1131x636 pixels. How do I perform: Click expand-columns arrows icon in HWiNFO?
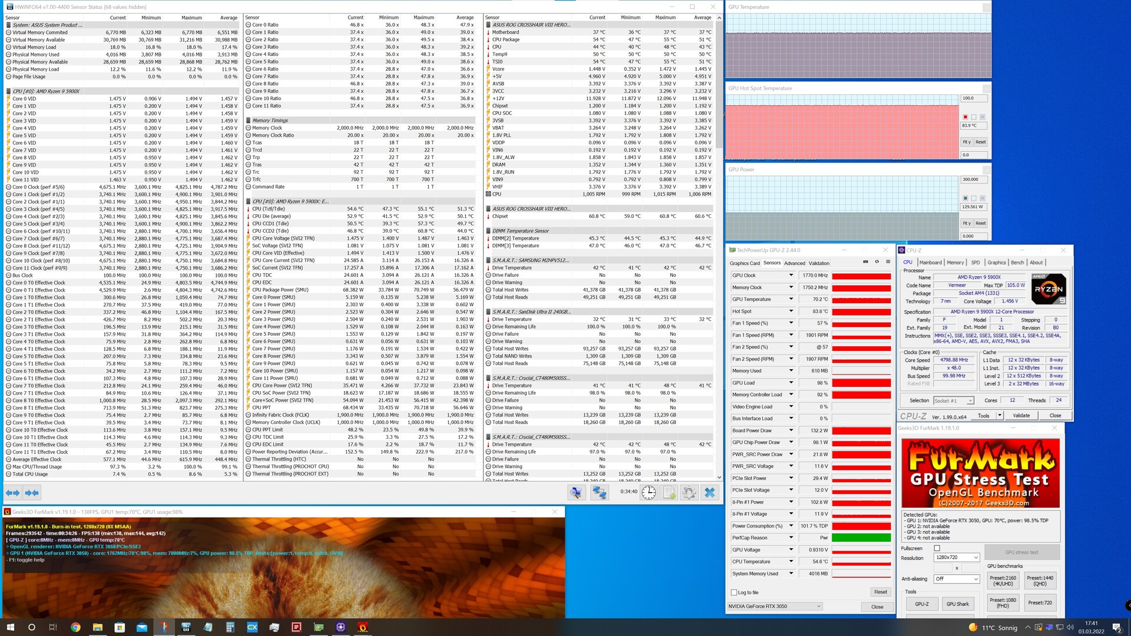coord(12,492)
